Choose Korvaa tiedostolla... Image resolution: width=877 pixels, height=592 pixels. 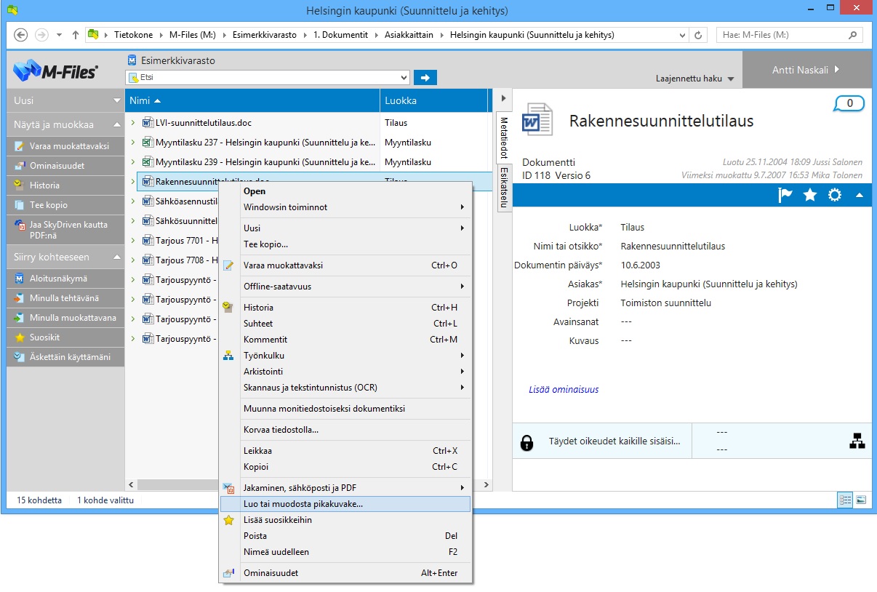346,430
